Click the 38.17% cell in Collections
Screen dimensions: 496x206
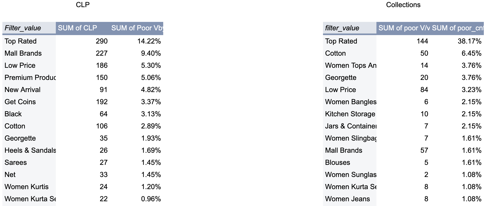(x=469, y=41)
